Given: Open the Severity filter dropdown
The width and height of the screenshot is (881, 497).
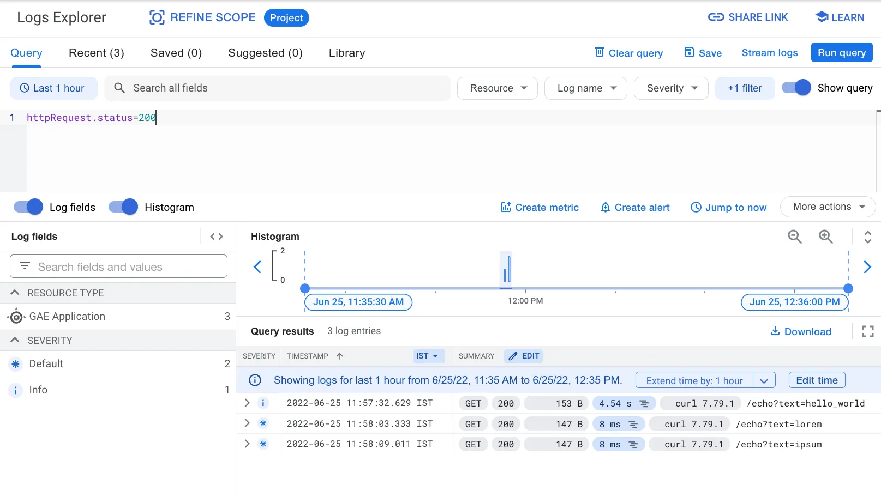Looking at the screenshot, I should click(670, 88).
